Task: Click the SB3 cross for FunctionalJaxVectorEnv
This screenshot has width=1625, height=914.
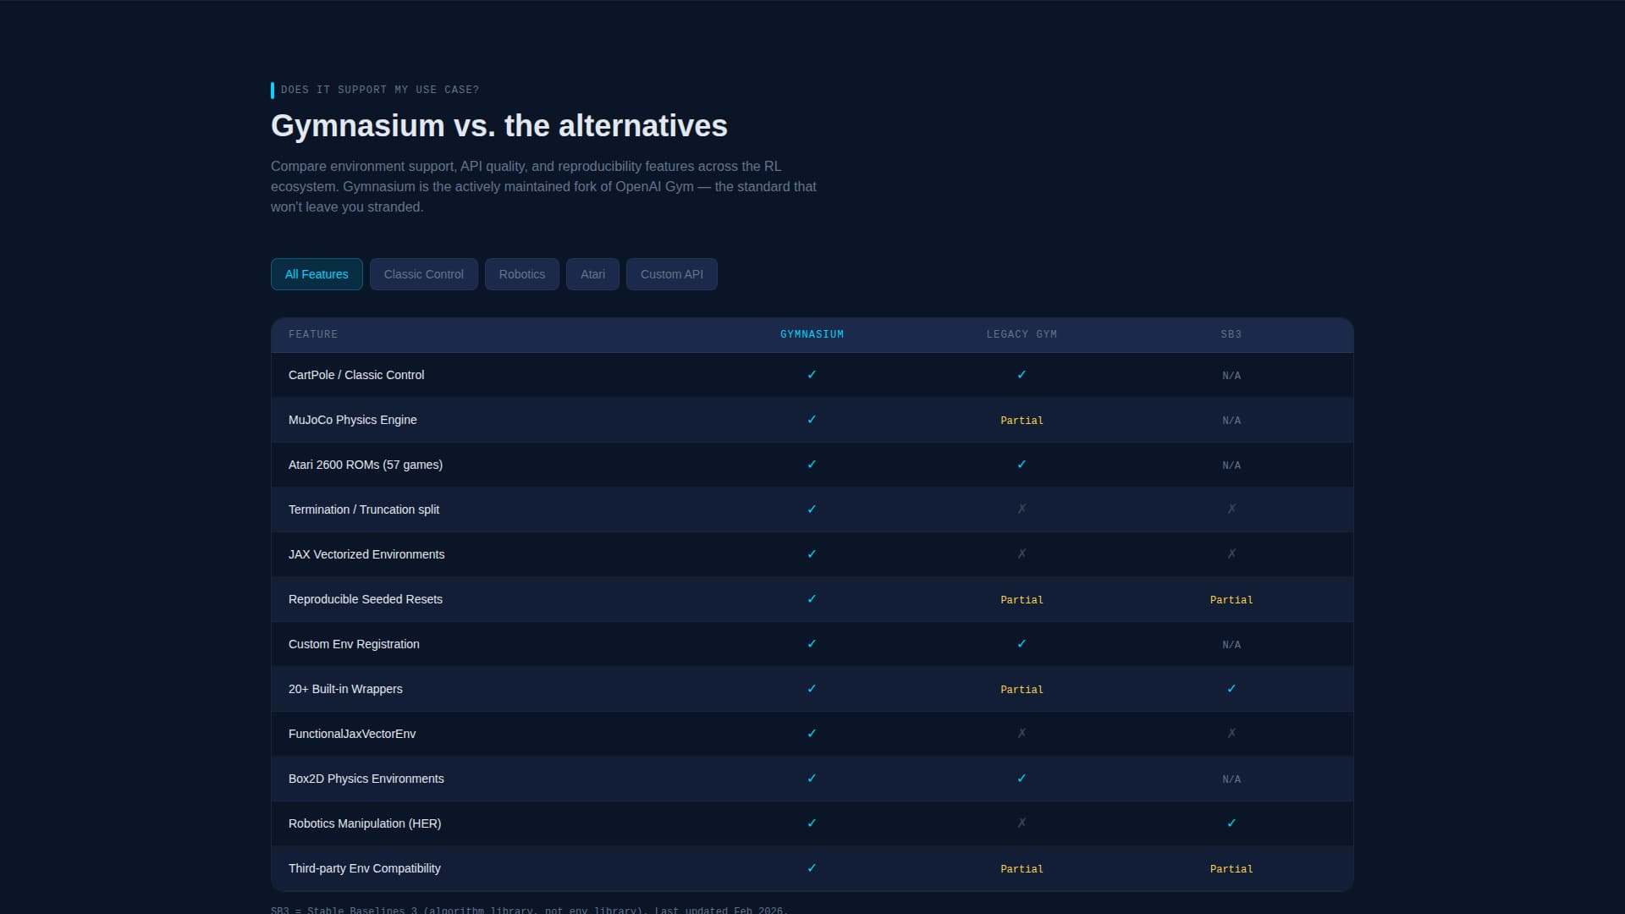Action: coord(1231,734)
